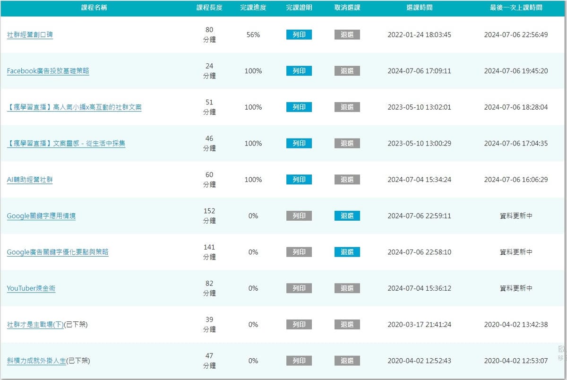
Task: Print certificate for 高人氣小編x高互動的社群文案
Action: (299, 107)
